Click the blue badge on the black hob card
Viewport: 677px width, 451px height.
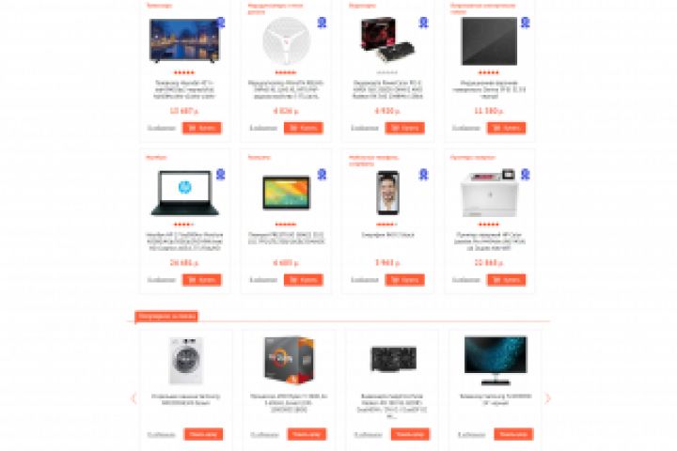point(525,23)
